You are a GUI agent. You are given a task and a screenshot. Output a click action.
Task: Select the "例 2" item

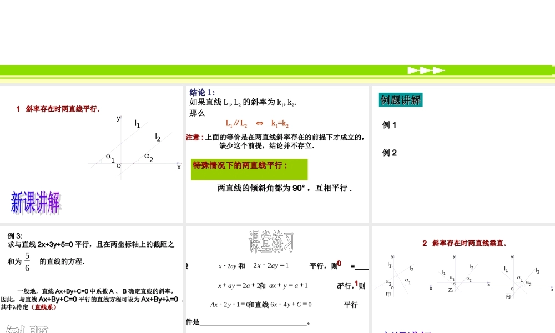(x=390, y=153)
